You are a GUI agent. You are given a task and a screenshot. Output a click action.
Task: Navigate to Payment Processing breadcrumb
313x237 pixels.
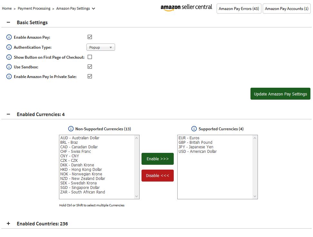pyautogui.click(x=34, y=9)
